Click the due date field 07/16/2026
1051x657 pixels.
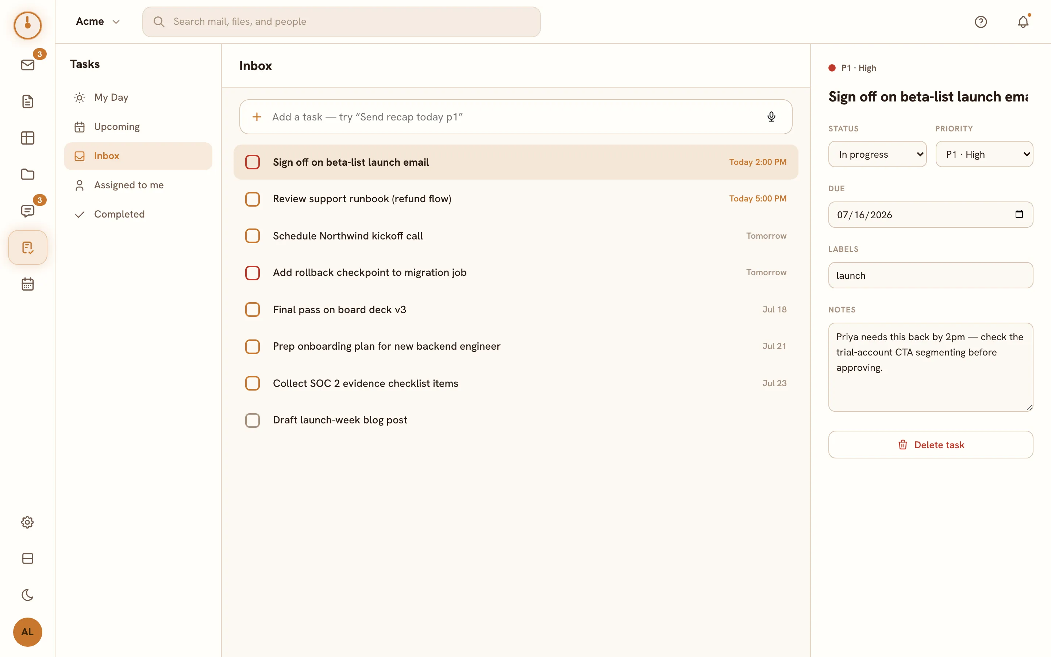pyautogui.click(x=931, y=215)
